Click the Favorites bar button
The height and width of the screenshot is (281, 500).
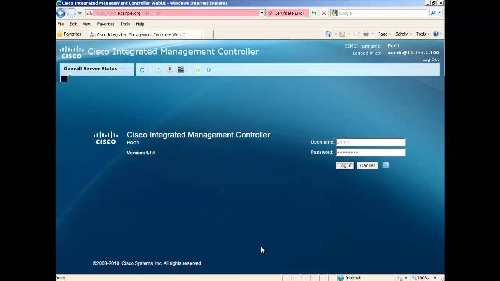(69, 34)
